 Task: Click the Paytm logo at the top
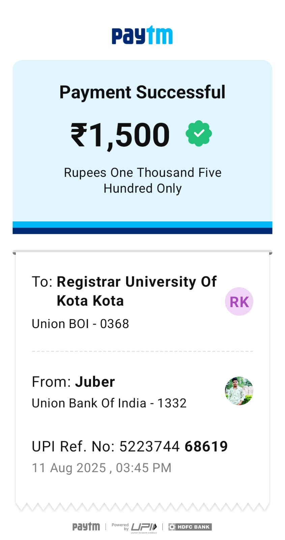tap(142, 35)
